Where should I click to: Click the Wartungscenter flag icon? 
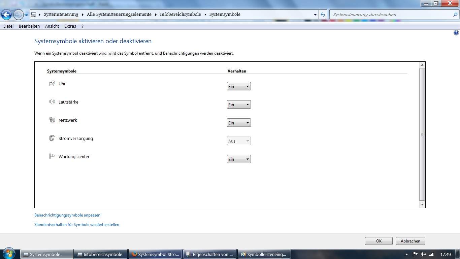coord(52,156)
